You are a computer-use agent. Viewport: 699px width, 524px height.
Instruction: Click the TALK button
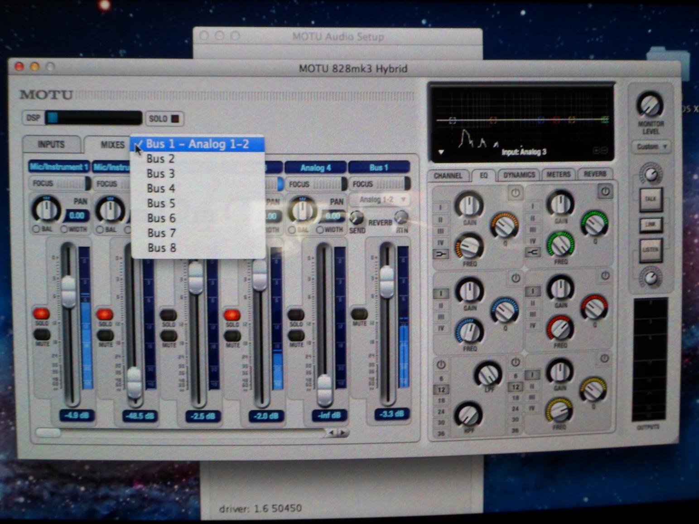point(651,199)
